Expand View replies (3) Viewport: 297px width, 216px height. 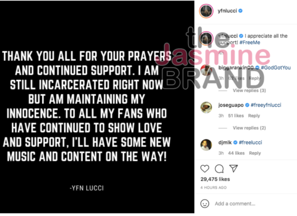click(x=249, y=90)
